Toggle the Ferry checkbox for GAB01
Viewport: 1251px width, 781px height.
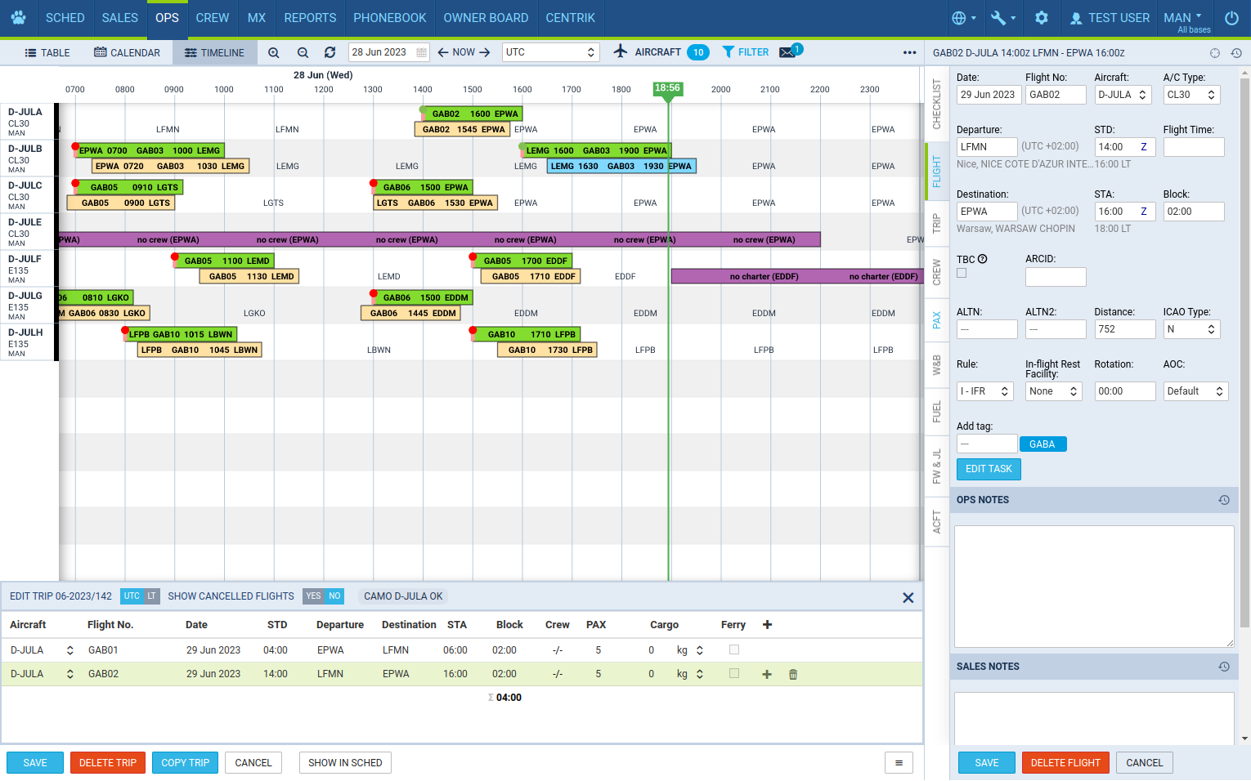click(x=734, y=649)
